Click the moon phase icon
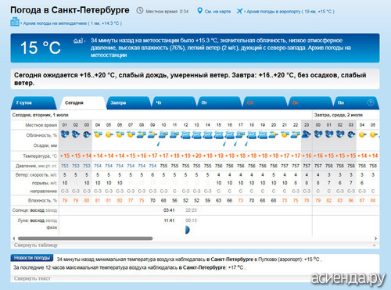The width and height of the screenshot is (391, 290). [187, 230]
